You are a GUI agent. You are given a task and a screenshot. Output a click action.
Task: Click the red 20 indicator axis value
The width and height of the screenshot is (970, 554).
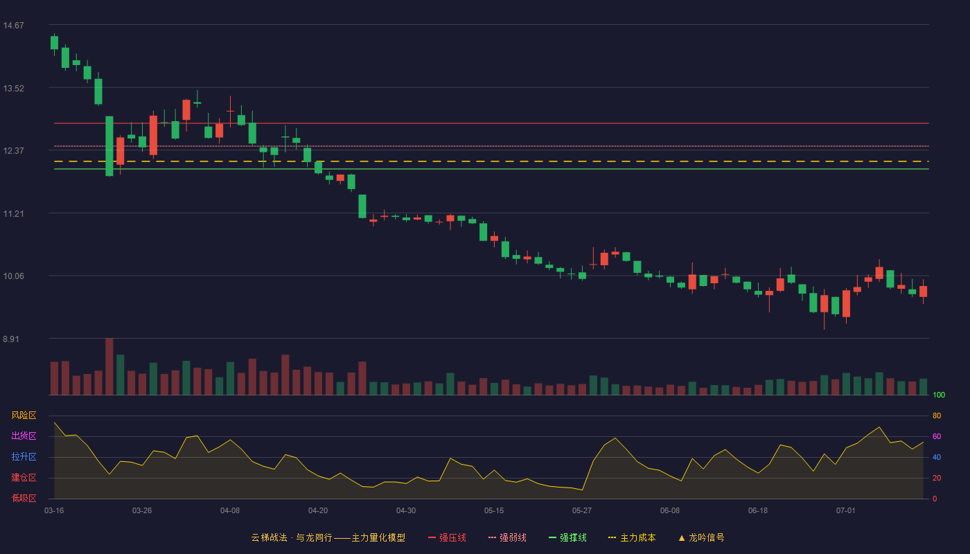[937, 478]
